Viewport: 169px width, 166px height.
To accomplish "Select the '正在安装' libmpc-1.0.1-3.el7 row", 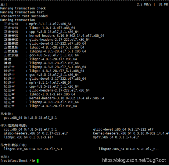I will (x=40, y=28).
